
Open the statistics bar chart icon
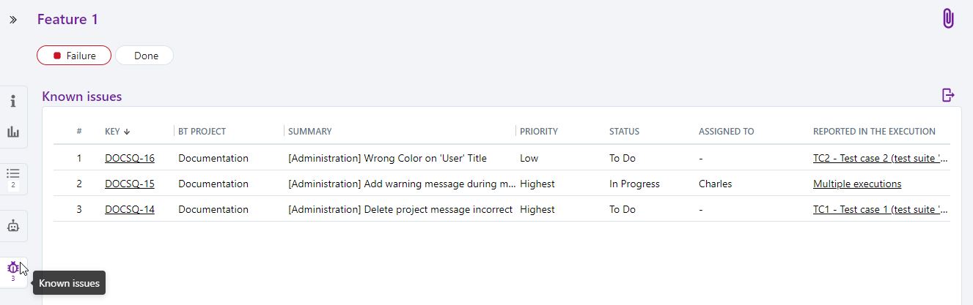coord(13,132)
